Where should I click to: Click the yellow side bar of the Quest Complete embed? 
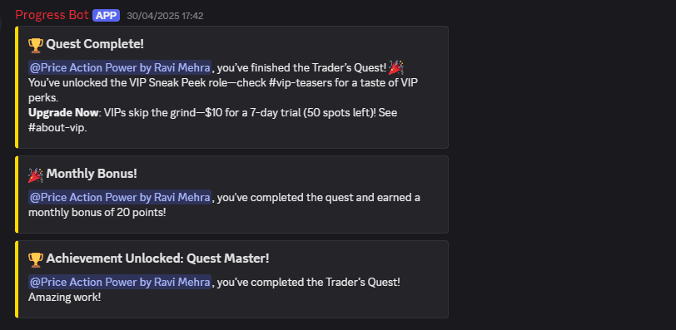point(17,87)
